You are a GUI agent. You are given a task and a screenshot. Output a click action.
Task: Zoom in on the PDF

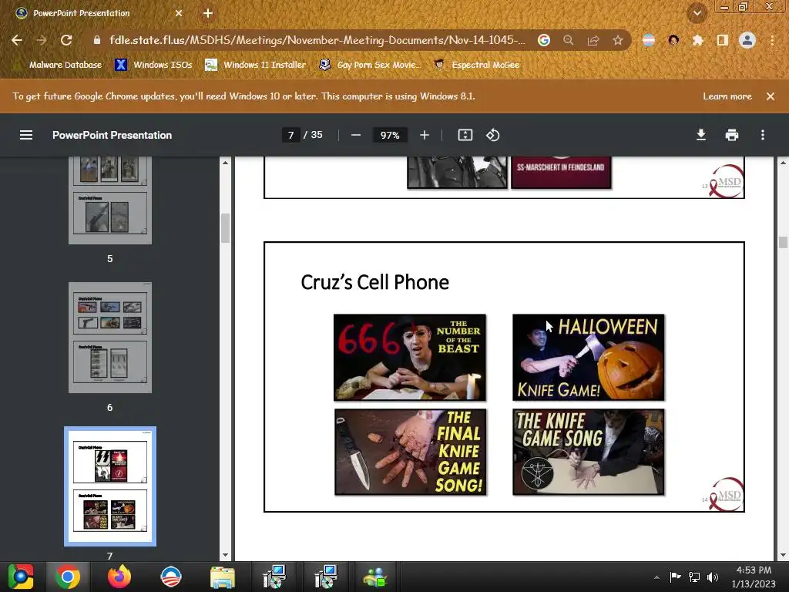425,135
